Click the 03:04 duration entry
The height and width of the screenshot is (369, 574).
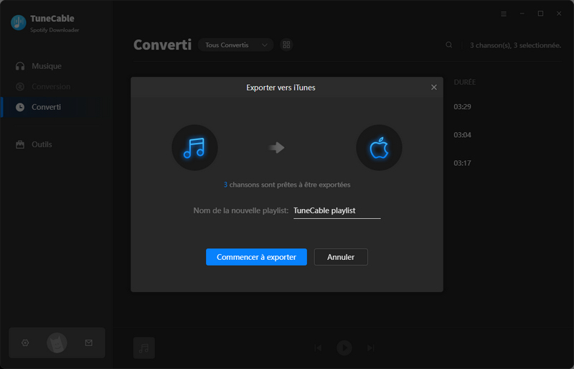(462, 135)
